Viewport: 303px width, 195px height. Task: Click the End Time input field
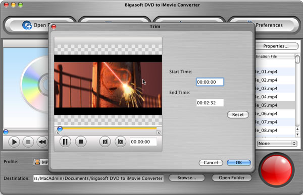click(x=210, y=103)
